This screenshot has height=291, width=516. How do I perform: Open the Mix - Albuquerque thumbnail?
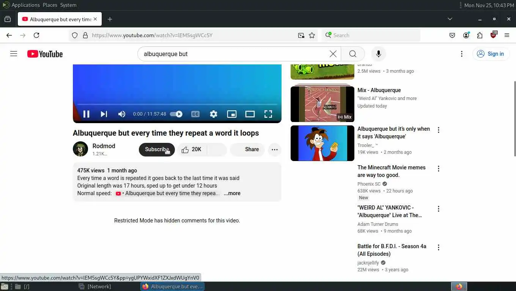[322, 104]
